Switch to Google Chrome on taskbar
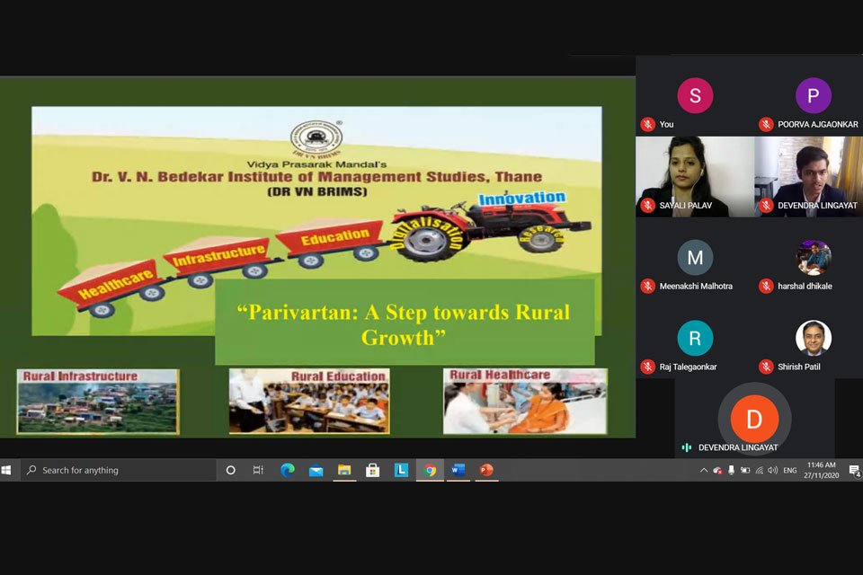The image size is (863, 575). coord(430,470)
